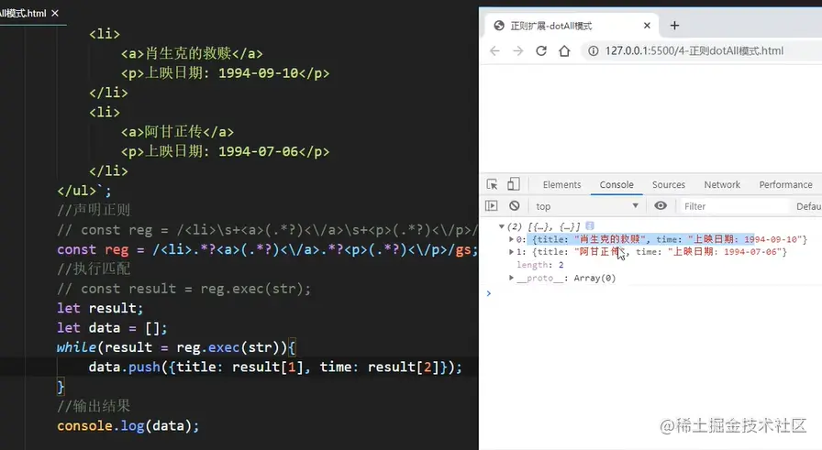Open the browser home page
This screenshot has width=822, height=450.
pyautogui.click(x=564, y=50)
